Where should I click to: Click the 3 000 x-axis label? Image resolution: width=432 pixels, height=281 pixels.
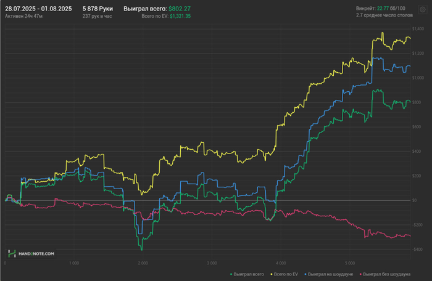pos(212,263)
